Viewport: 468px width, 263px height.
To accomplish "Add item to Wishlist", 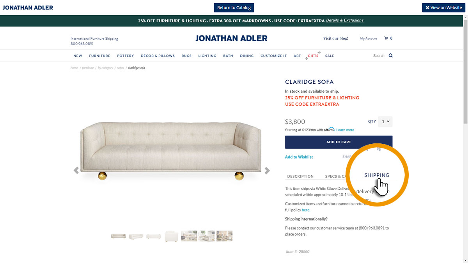I will click(x=299, y=157).
